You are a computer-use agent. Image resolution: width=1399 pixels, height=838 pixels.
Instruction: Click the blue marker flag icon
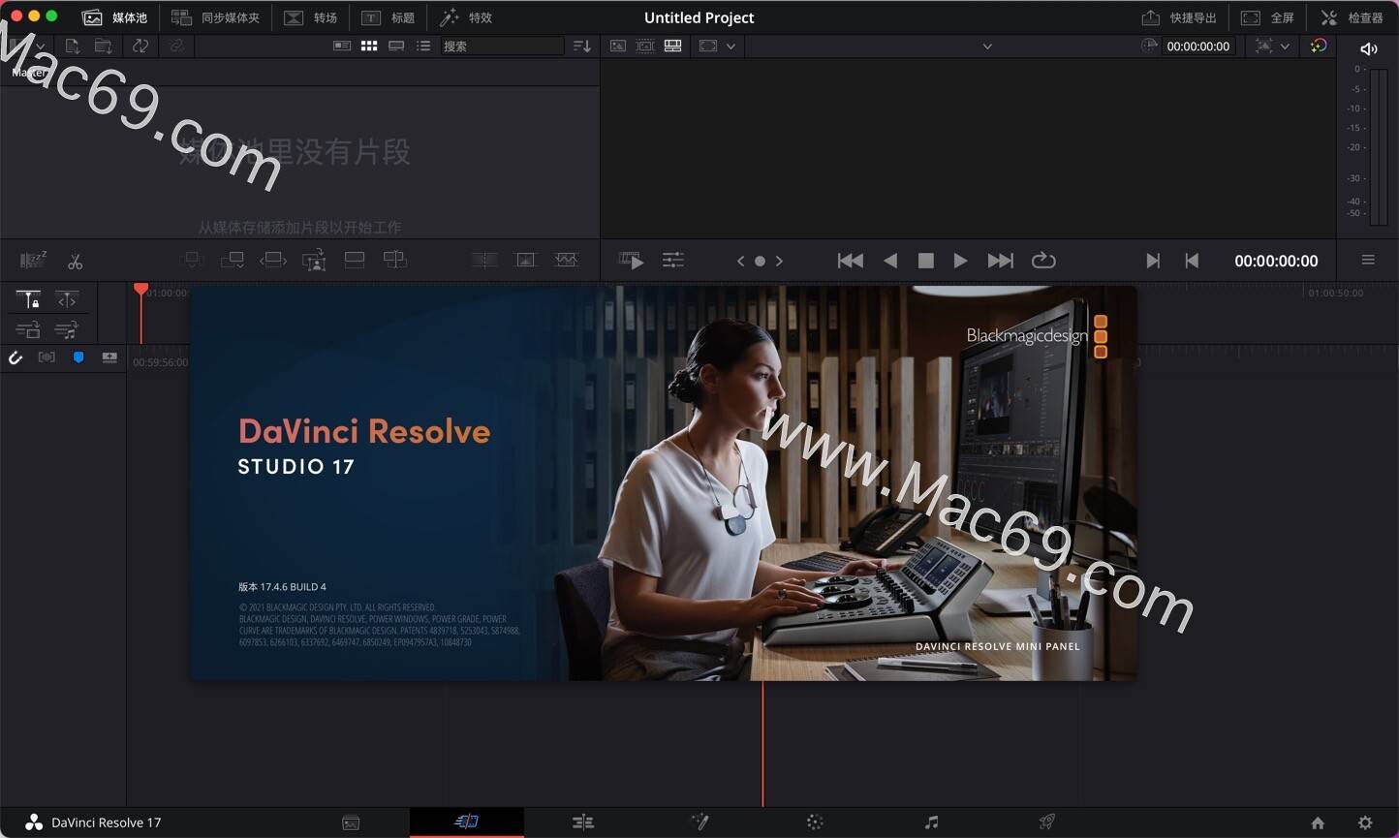tap(78, 357)
